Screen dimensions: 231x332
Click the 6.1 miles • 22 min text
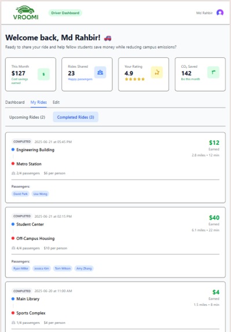tap(206, 230)
